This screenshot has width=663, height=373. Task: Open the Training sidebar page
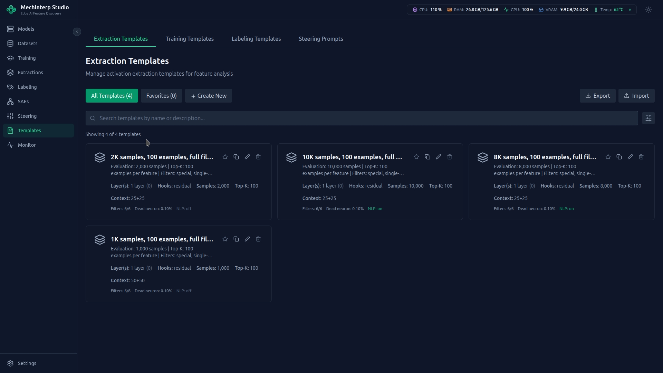point(38,58)
